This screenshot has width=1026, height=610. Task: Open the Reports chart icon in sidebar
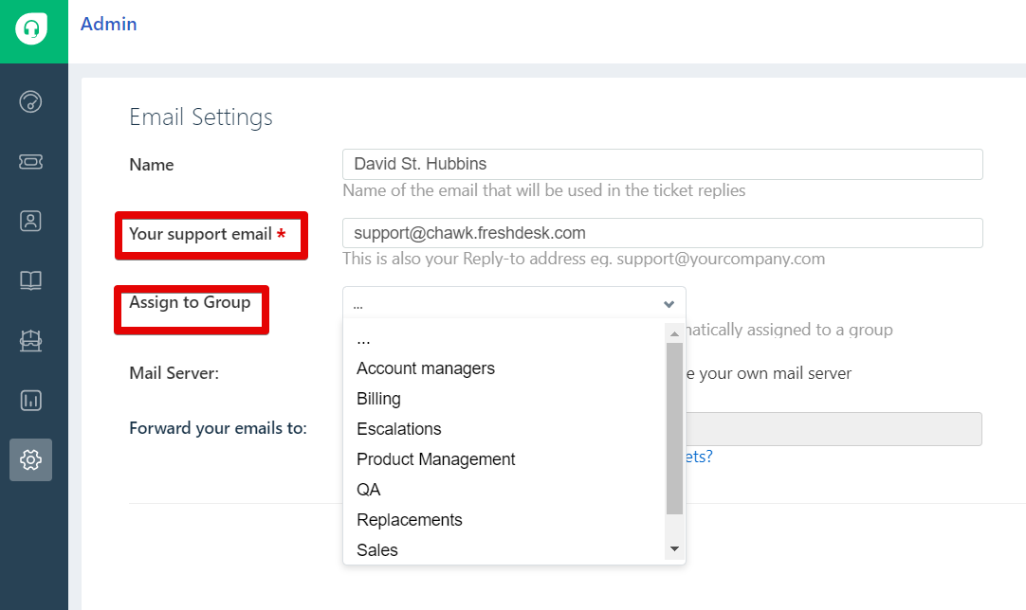pyautogui.click(x=31, y=401)
